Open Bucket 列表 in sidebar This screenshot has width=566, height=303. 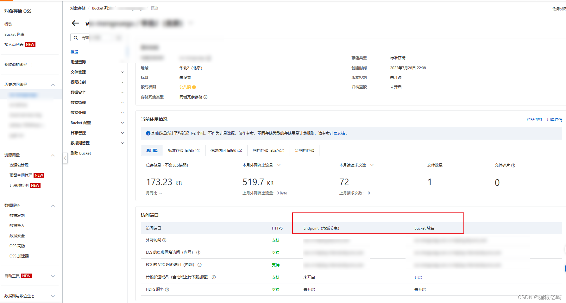click(x=14, y=35)
